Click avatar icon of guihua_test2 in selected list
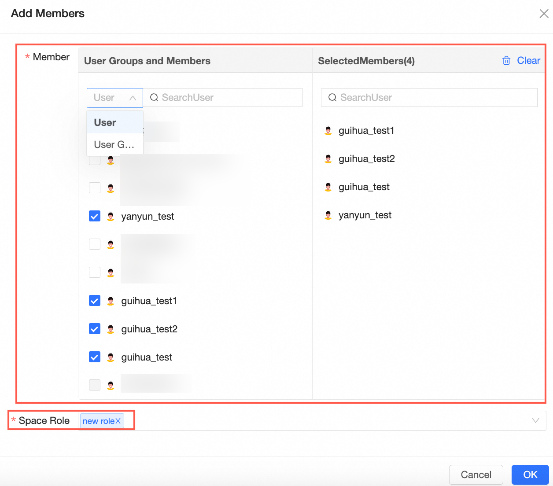The image size is (553, 486). click(328, 159)
